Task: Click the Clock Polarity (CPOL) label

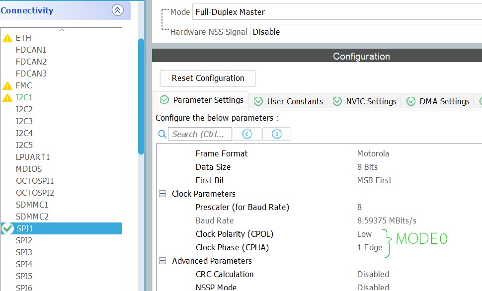Action: [x=234, y=234]
